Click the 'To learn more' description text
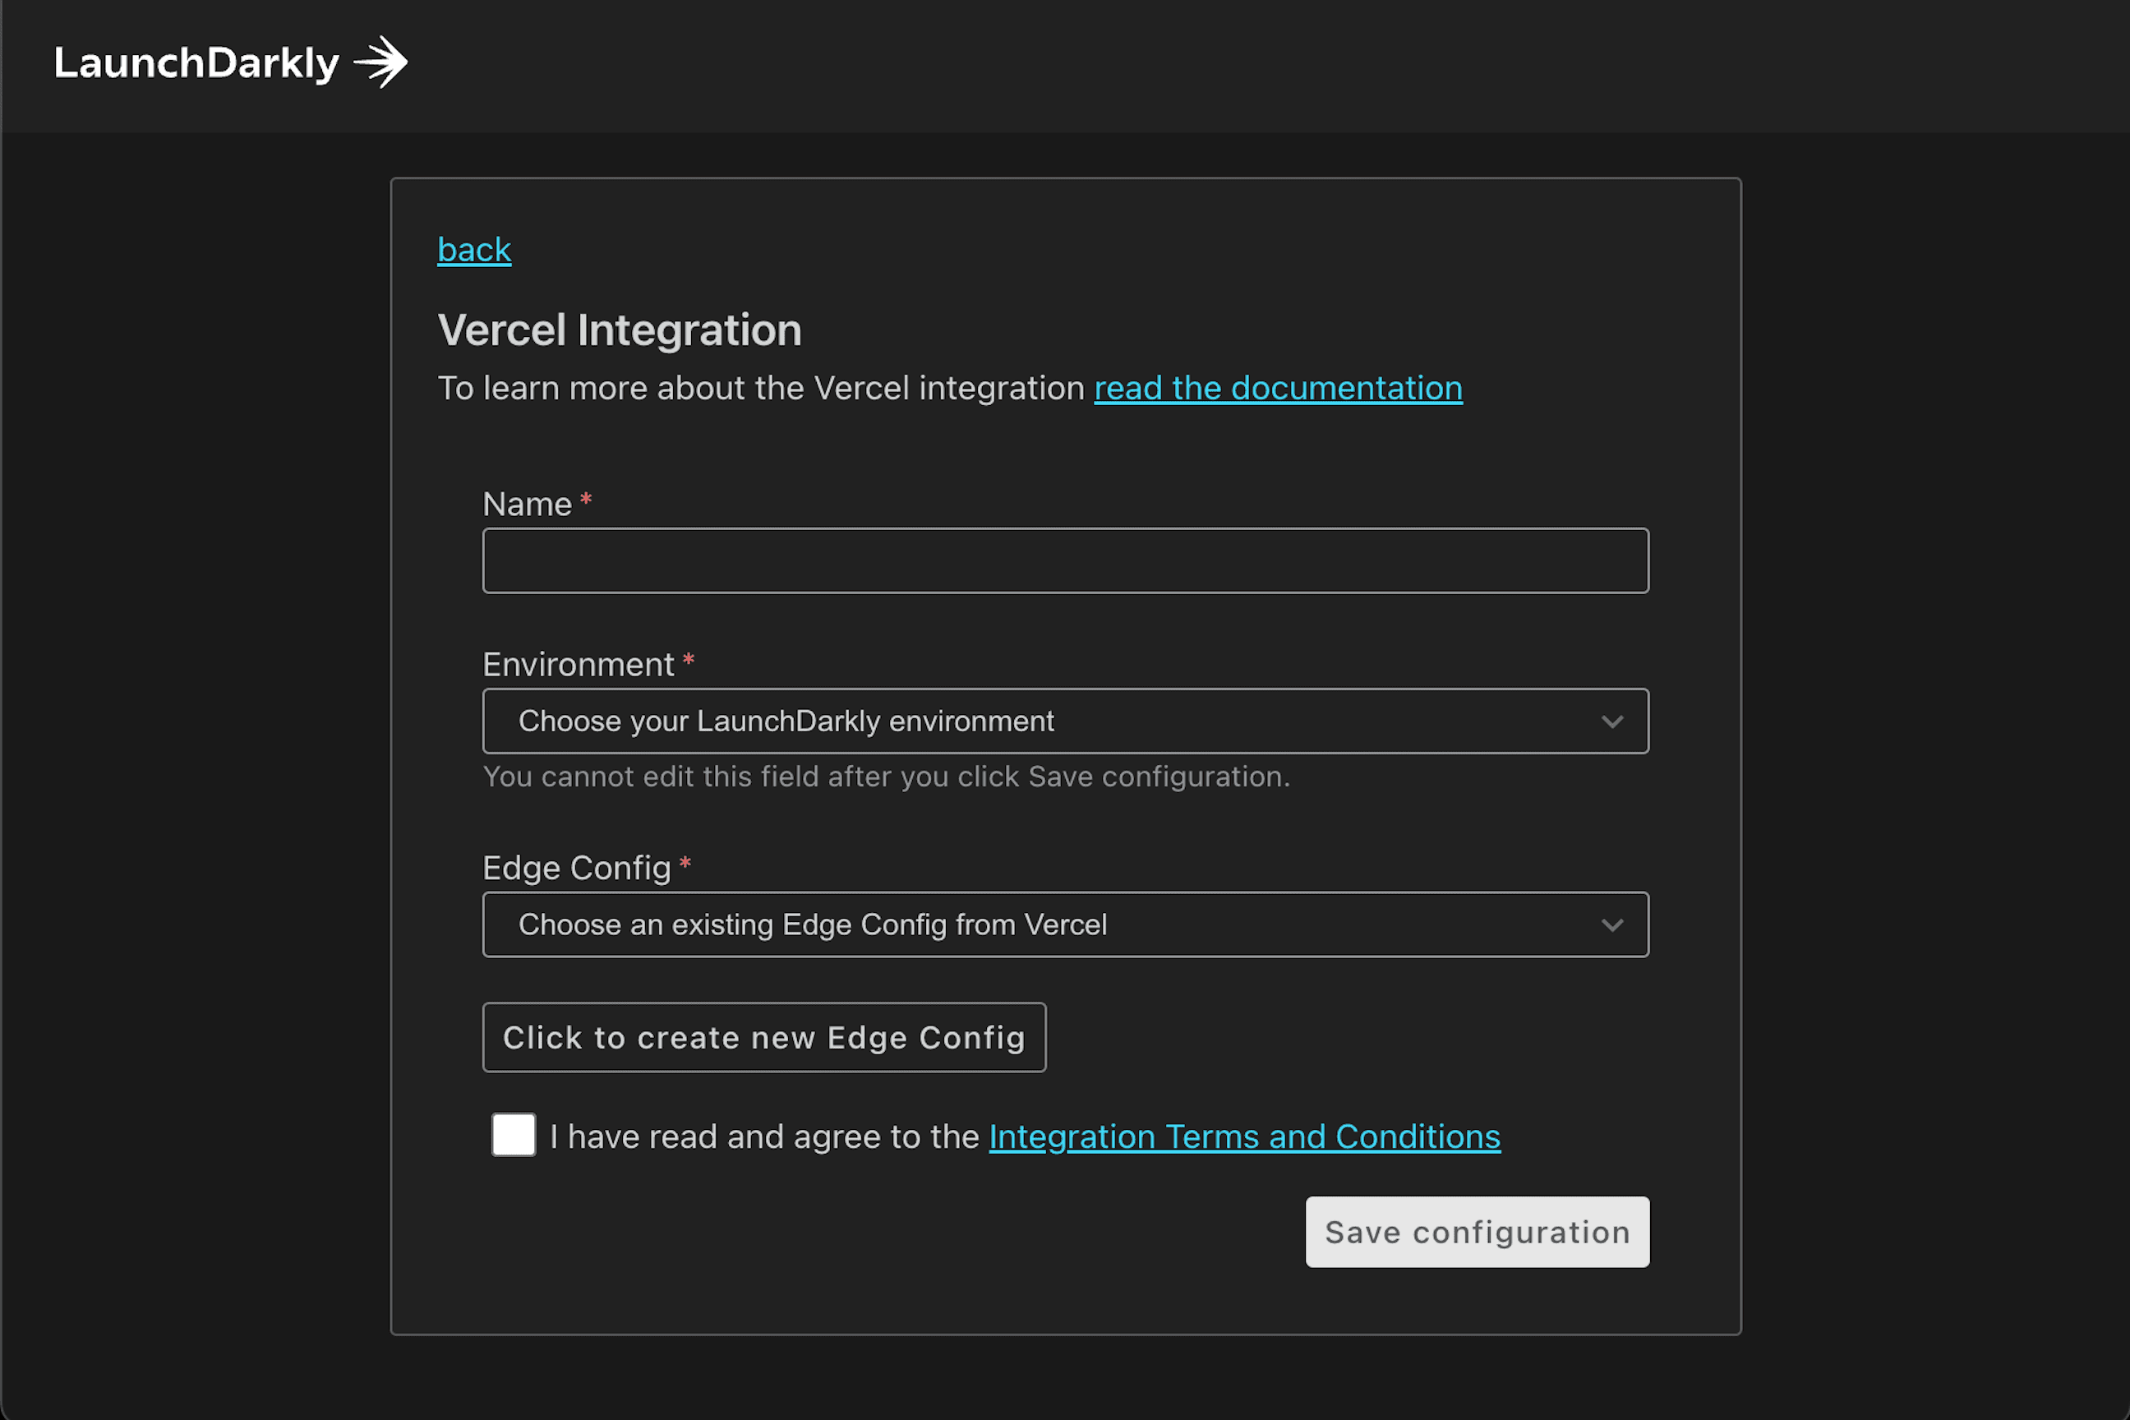The image size is (2130, 1420). pos(761,389)
